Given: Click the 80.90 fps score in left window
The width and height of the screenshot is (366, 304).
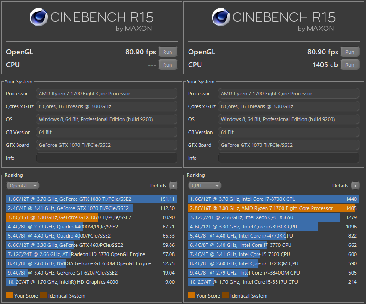Looking at the screenshot, I should click(x=141, y=52).
